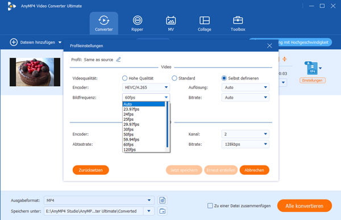Expand the audio Bitrate 128kbps dropdown
This screenshot has width=341, height=220.
pyautogui.click(x=246, y=144)
